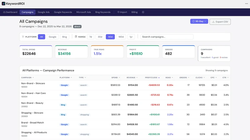The image size is (250, 140).
Task: Open the Import page
Action: (x=122, y=12)
